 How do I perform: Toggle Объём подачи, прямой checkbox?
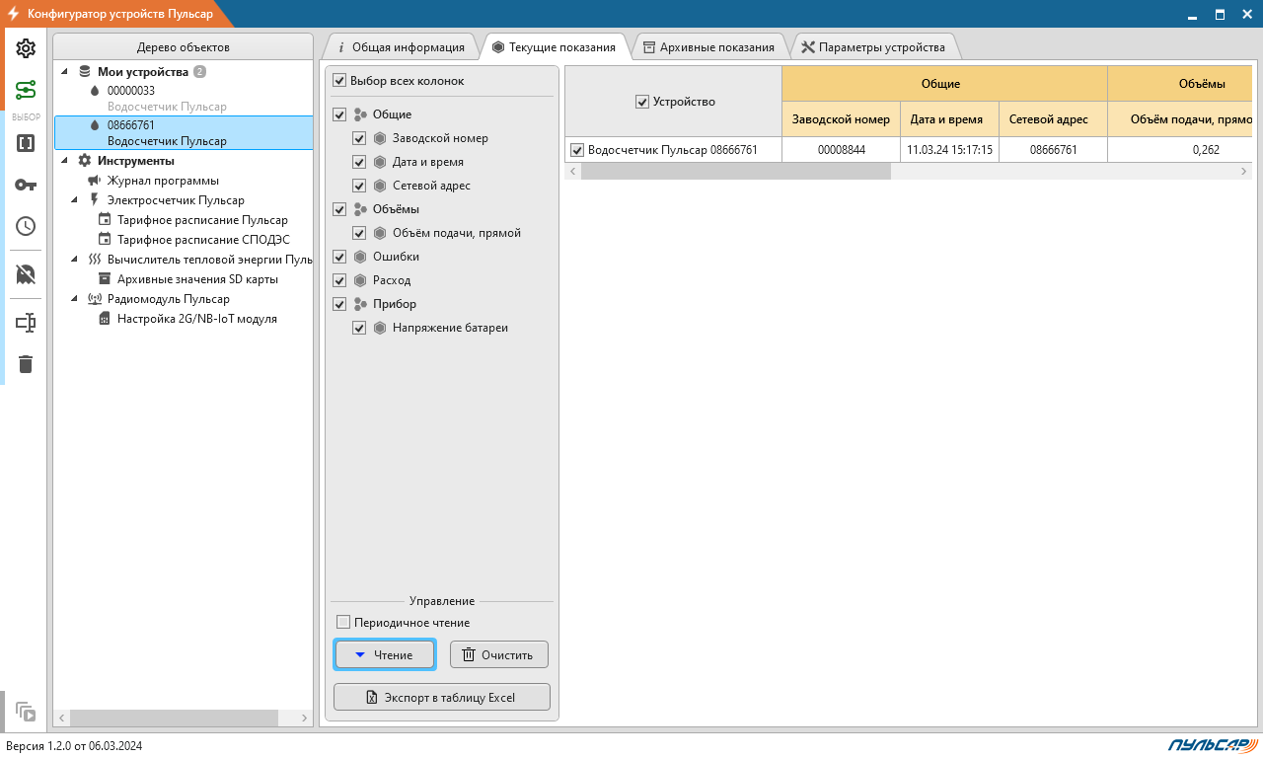tap(360, 233)
